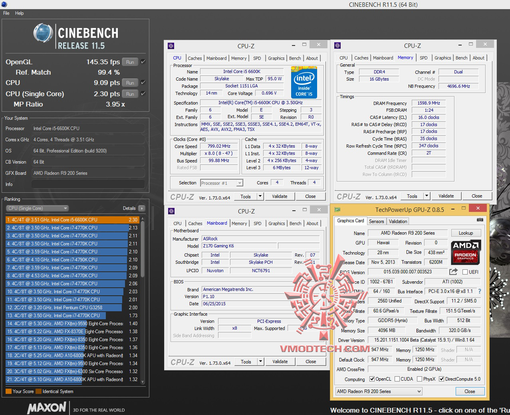
Task: Open the GPU selection dropdown in GPU-Z
Action: click(379, 391)
